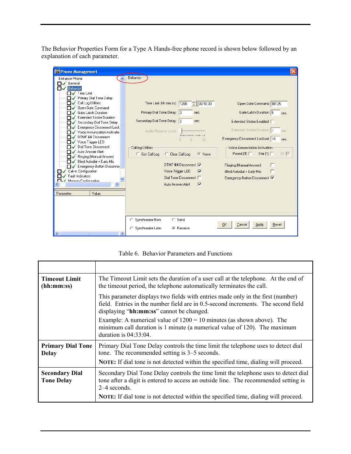351x454 pixels.
Task: Select DTMF ## Disconnect tree item
Action: point(94,137)
